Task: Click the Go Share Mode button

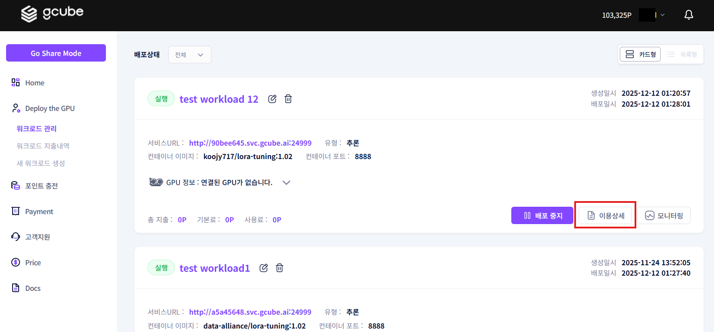Action: 56,53
